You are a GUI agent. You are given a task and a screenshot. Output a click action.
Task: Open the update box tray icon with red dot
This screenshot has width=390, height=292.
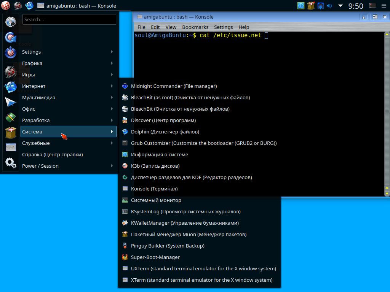311,6
